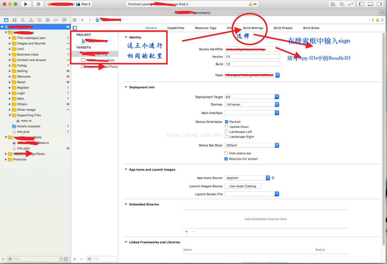This screenshot has height=264, width=387.
Task: Go forward in editor history
Action: pyautogui.click(x=90, y=20)
